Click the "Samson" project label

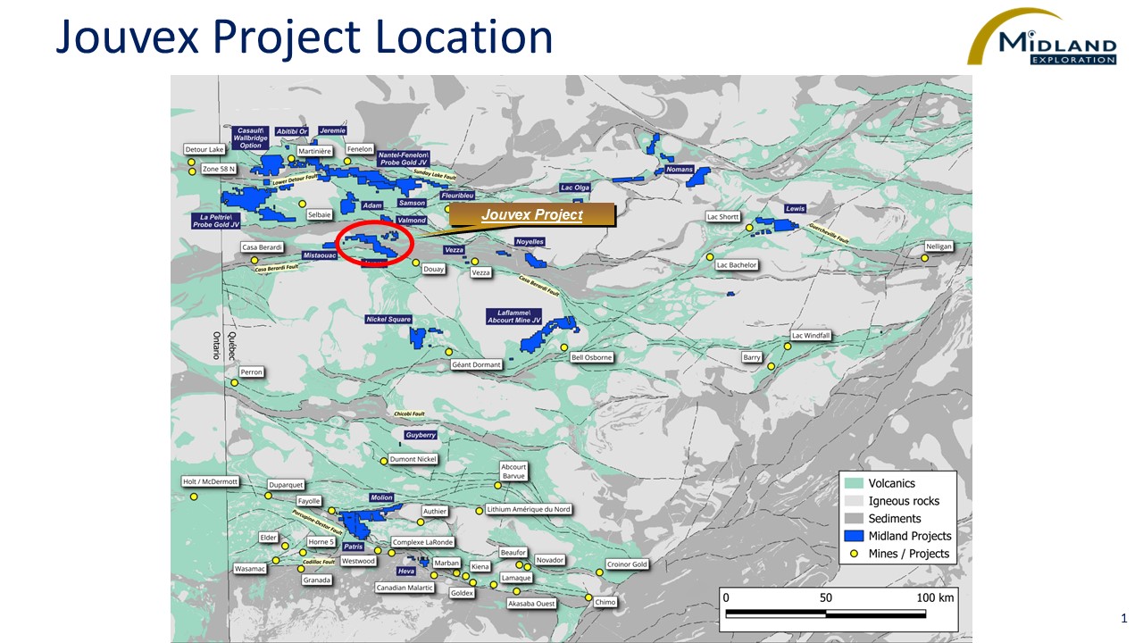[412, 204]
